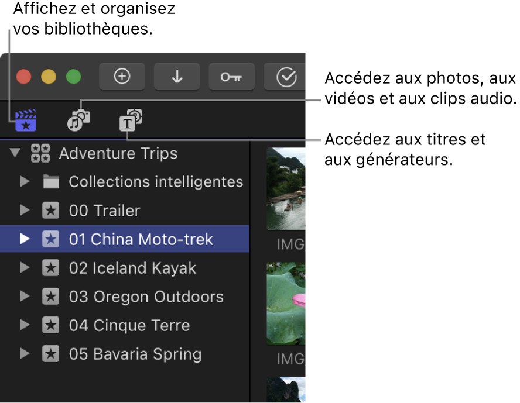Click the green leaf clip thumbnail

click(286, 303)
